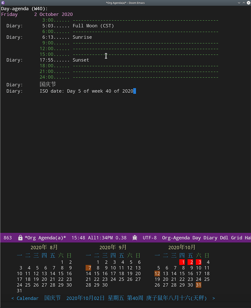This screenshot has width=251, height=308.
Task: Click the bug icon in the mode line
Action: (x=134, y=238)
